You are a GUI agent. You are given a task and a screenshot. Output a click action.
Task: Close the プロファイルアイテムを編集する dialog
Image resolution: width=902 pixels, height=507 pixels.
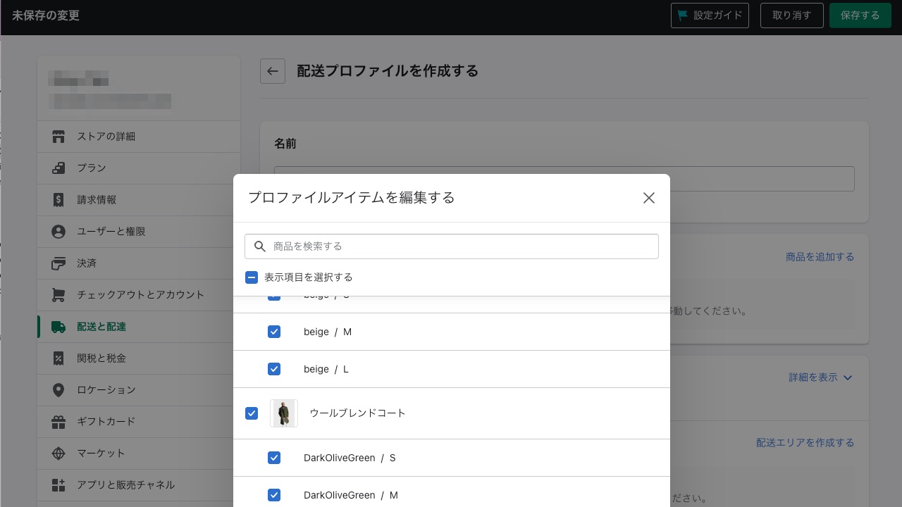coord(649,198)
